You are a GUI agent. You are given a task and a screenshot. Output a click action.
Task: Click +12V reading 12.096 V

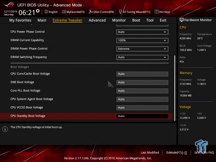click(185, 118)
